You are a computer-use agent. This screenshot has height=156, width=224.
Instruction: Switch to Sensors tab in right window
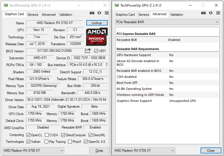click(x=143, y=14)
